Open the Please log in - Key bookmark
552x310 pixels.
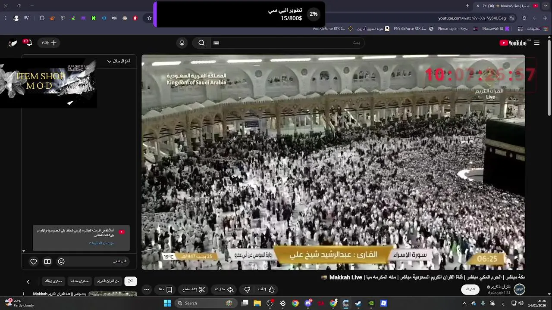(458, 29)
